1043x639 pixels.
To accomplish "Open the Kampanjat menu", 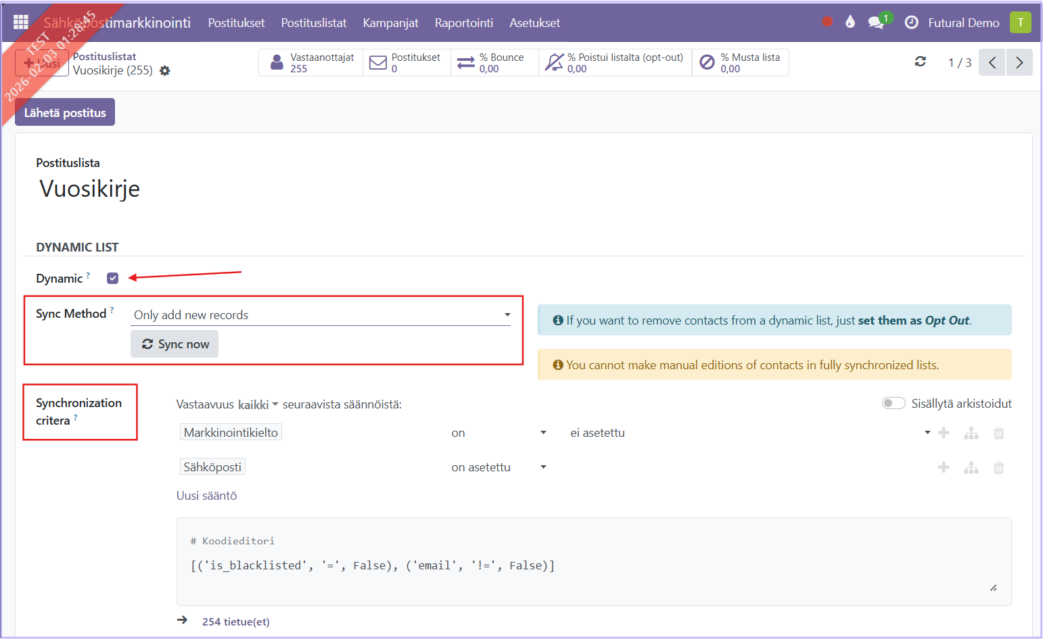I will click(x=390, y=23).
